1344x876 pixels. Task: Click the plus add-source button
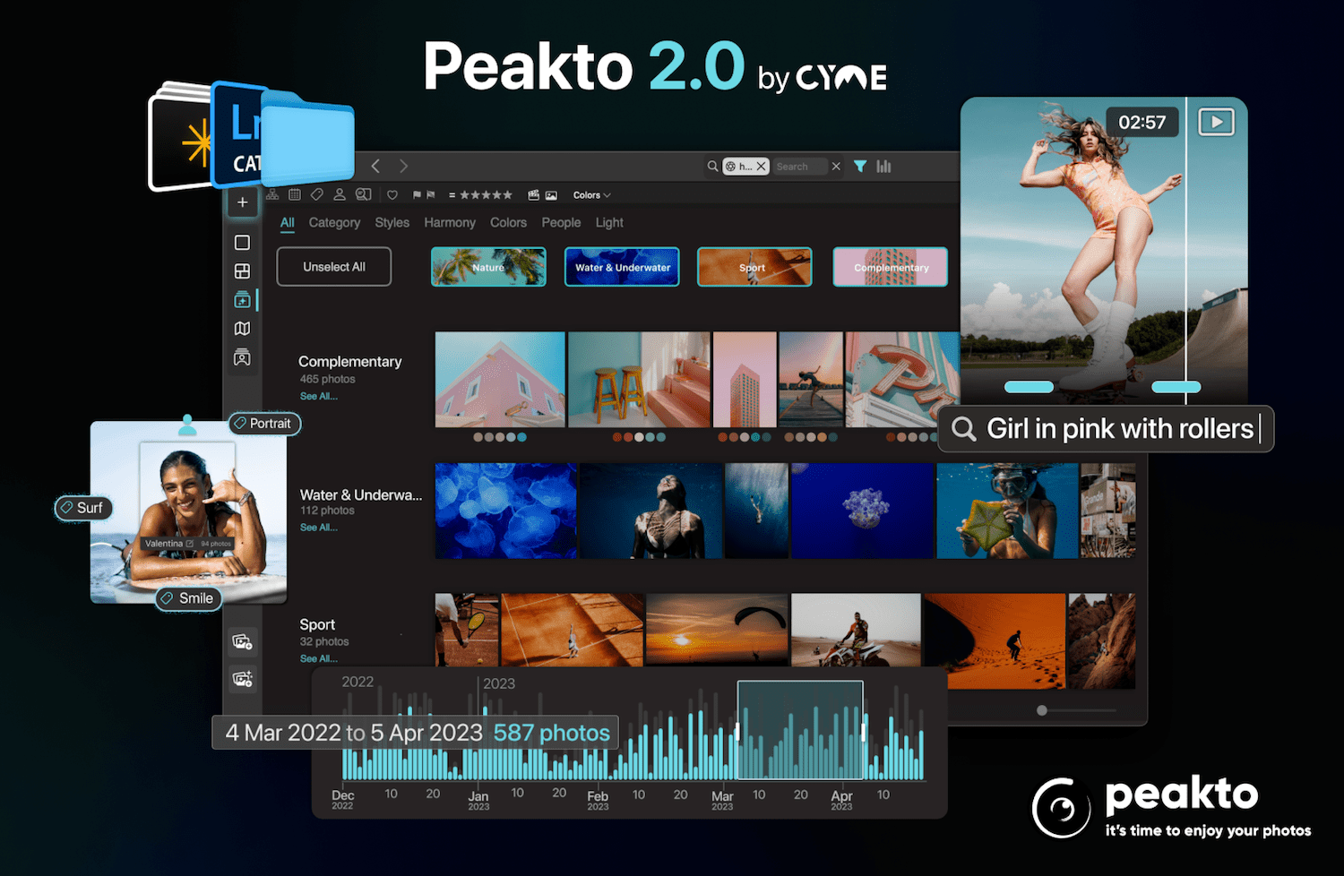242,202
